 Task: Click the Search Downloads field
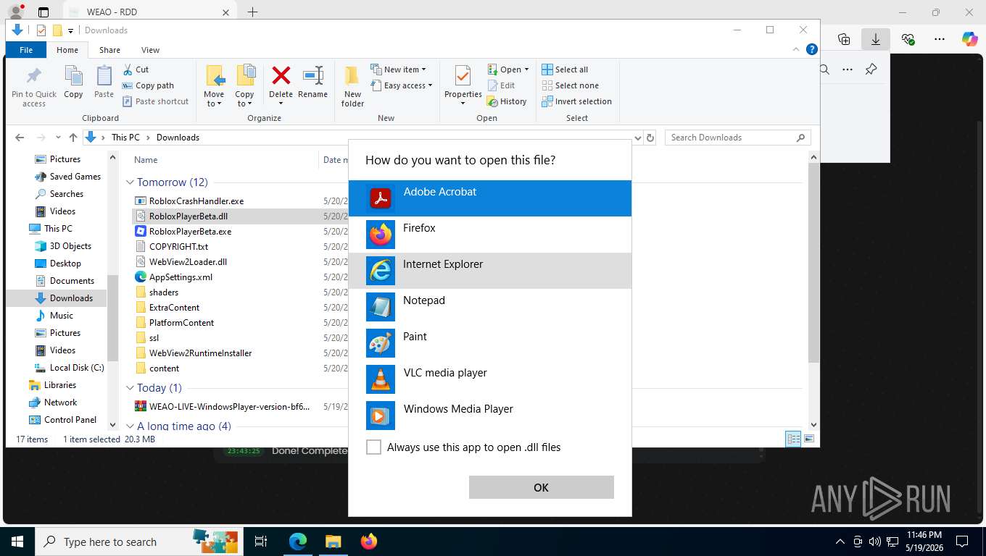(x=737, y=138)
